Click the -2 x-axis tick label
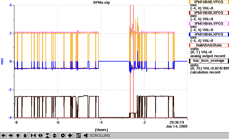This screenshot has height=139, width=229. point(144,122)
